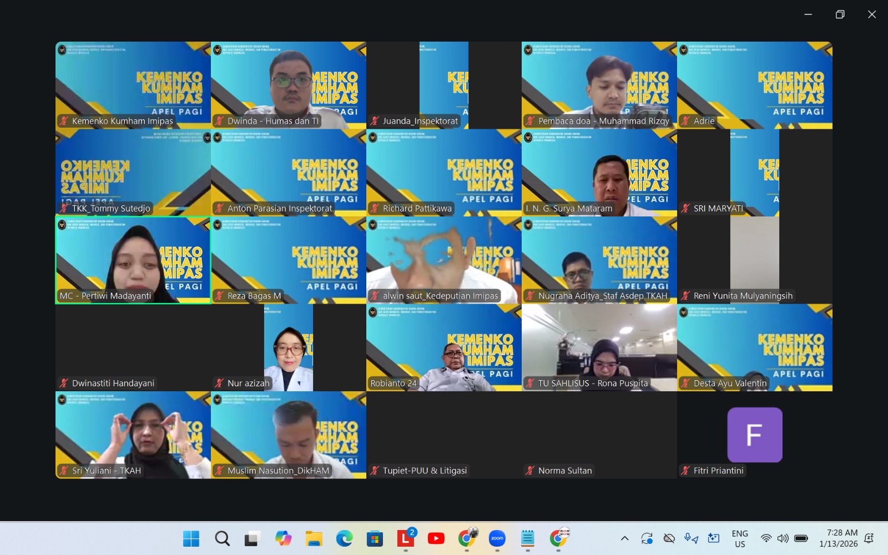888x555 pixels.
Task: Click TU SAHLISUS - Rona Puspita's video
Action: [x=599, y=347]
